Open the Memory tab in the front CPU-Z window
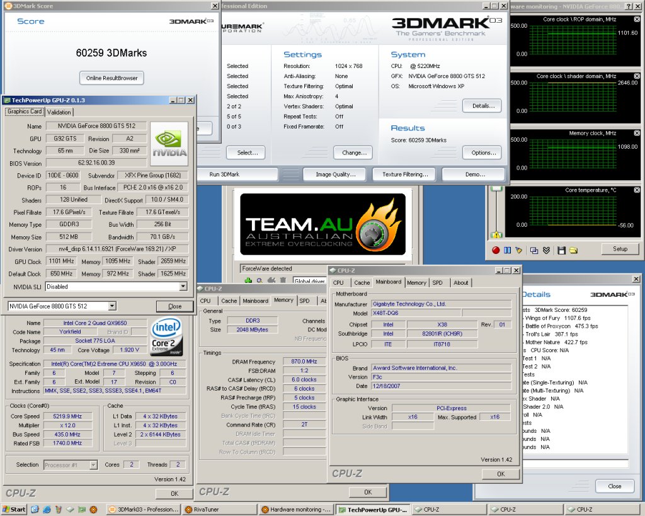 pyautogui.click(x=416, y=283)
